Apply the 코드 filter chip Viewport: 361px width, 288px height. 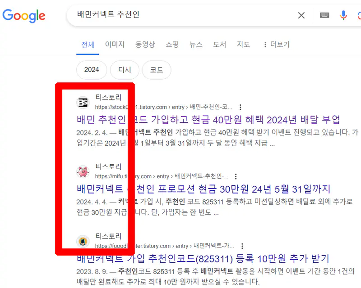coord(157,70)
